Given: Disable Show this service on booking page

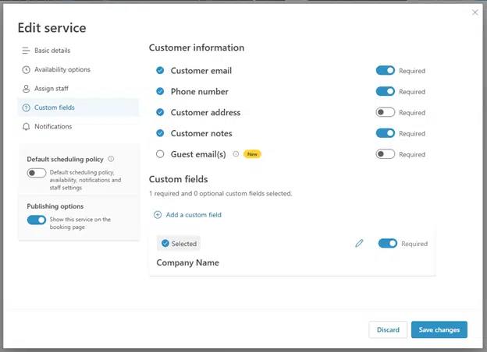Looking at the screenshot, I should pyautogui.click(x=37, y=220).
